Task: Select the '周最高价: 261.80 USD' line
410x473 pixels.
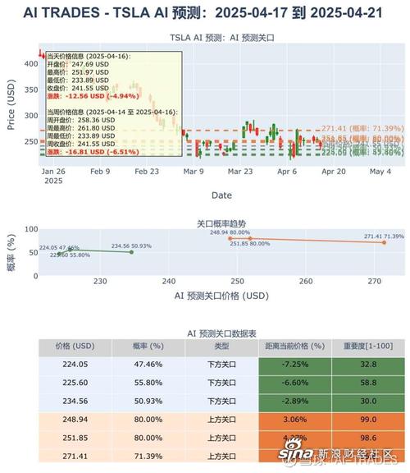Action: tap(81, 128)
